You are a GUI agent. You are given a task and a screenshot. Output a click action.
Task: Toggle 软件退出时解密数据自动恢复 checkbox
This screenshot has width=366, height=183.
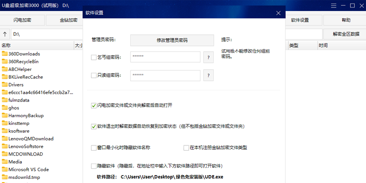[94, 126]
